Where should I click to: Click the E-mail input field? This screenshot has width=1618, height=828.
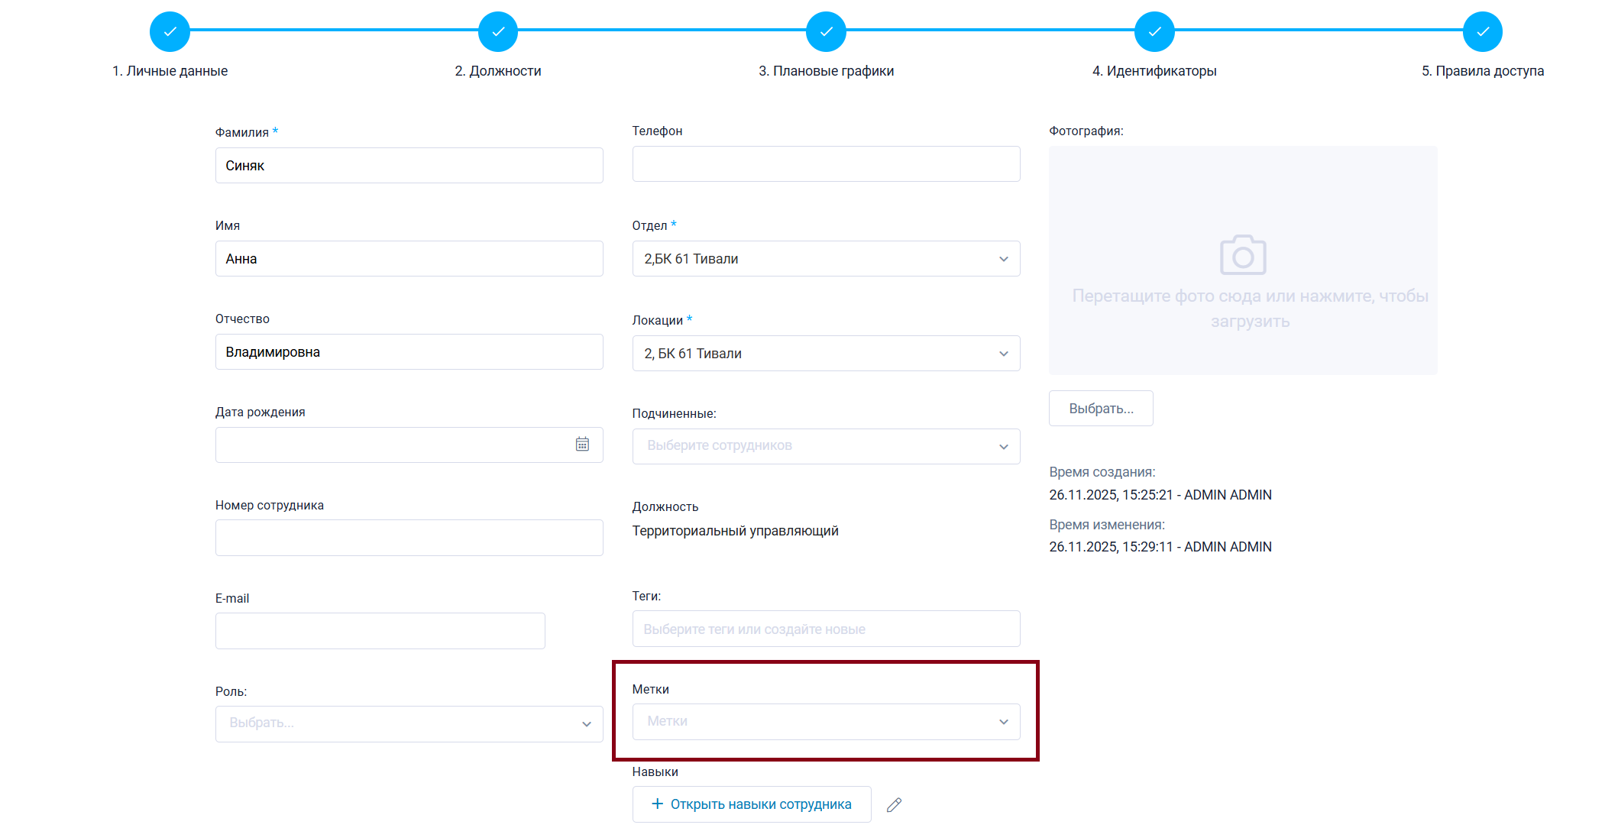(380, 631)
